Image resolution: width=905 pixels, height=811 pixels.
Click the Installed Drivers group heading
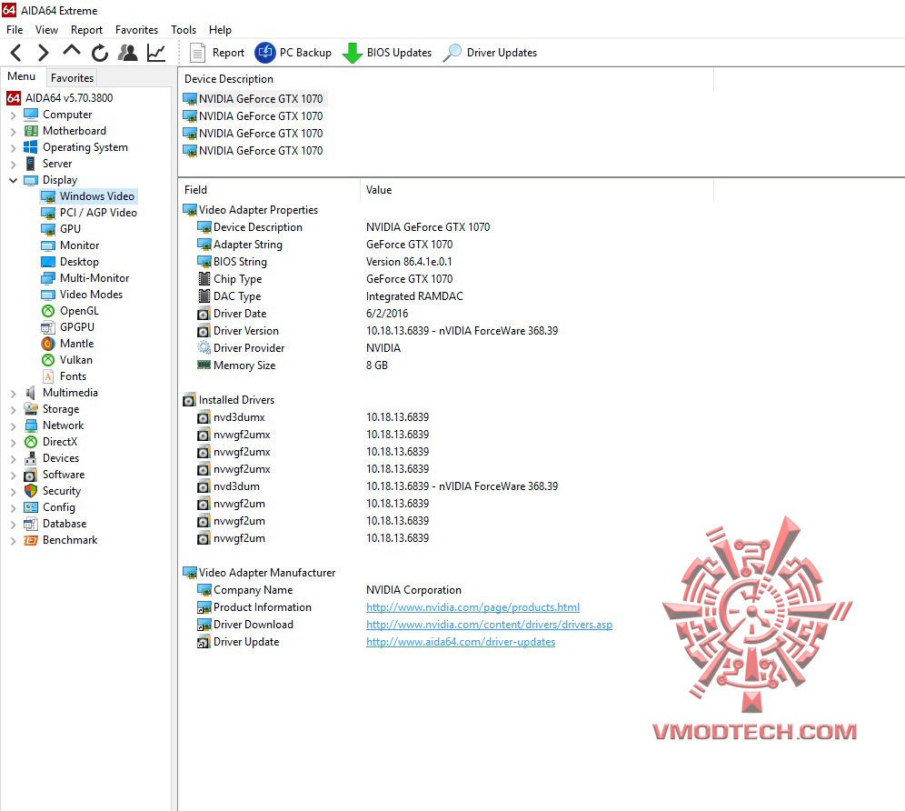tap(229, 400)
